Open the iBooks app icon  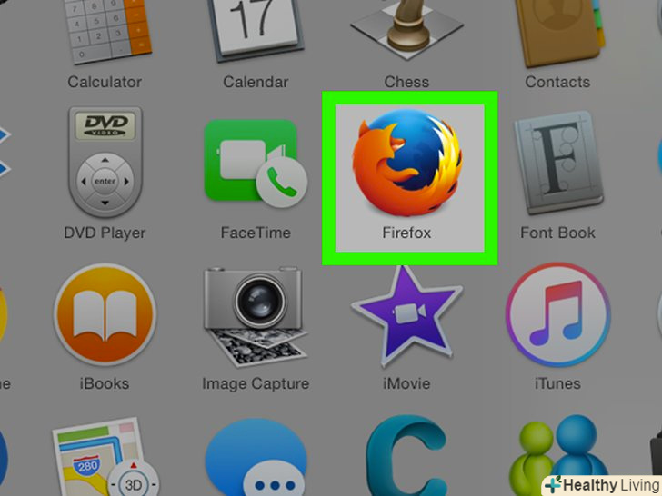pos(105,314)
